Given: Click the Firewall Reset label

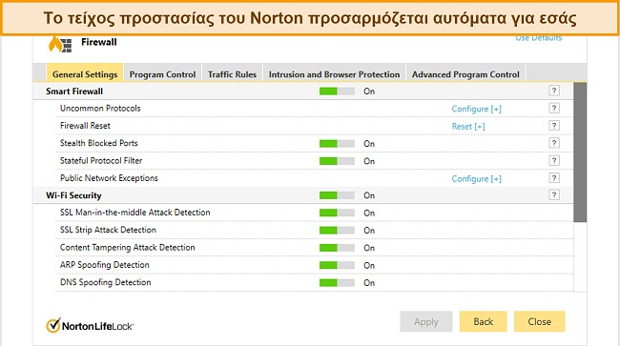Looking at the screenshot, I should (85, 126).
